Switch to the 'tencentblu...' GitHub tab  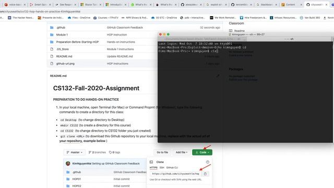click(241, 5)
